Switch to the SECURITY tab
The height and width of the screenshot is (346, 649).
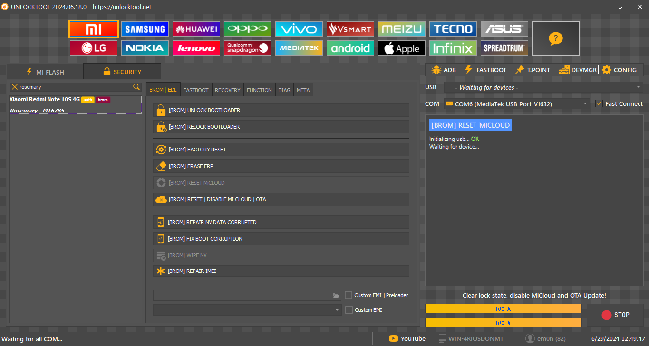click(x=122, y=72)
